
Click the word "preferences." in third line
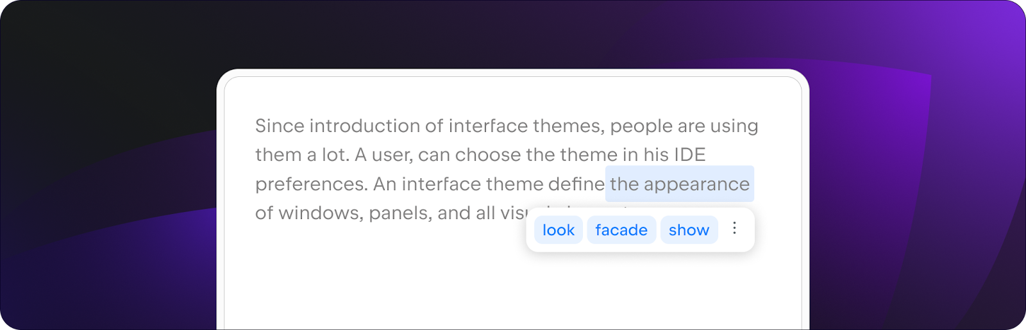312,185
